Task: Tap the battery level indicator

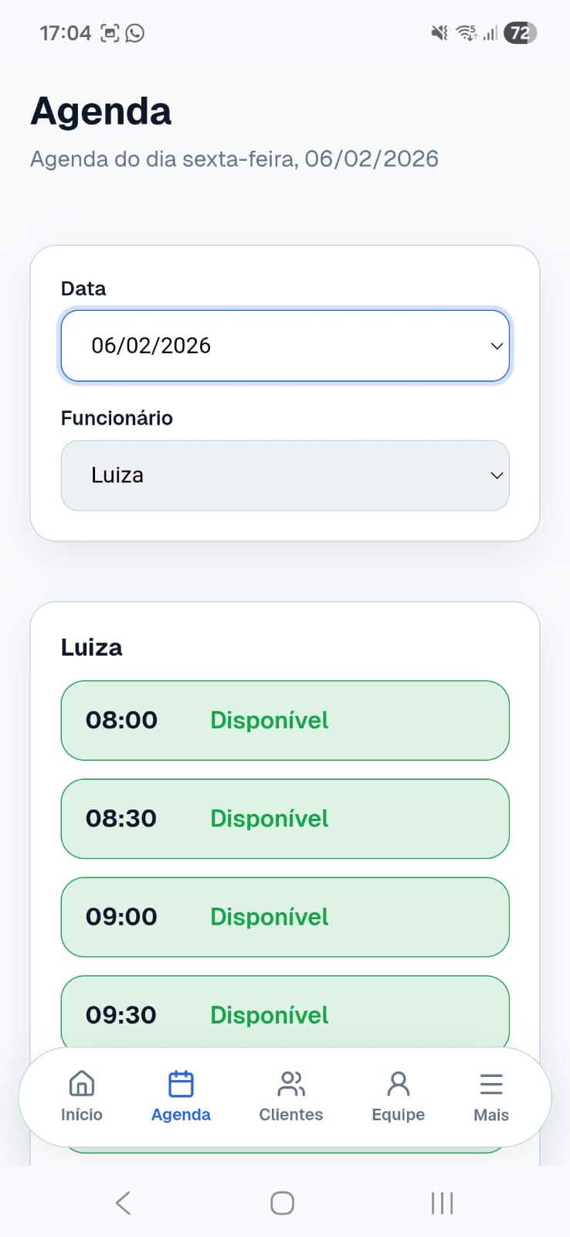Action: tap(520, 32)
